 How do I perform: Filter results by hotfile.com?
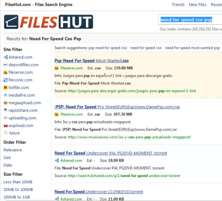coord(19,87)
